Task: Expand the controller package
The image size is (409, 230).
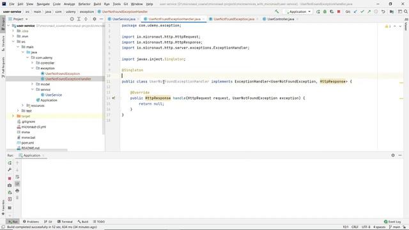Action: 33,63
